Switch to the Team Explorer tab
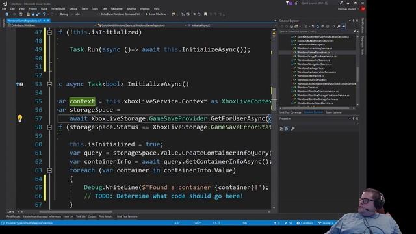 333,112
